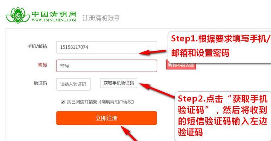Click red arrow pointing at 获取手机验证码
Screen dimensions: 271x141
(x=157, y=91)
